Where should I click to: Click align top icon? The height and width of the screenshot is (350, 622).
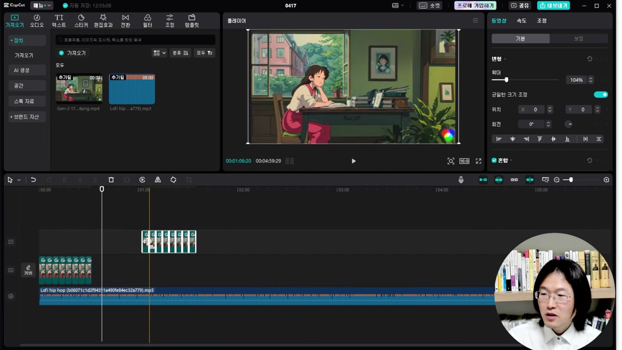(x=540, y=139)
